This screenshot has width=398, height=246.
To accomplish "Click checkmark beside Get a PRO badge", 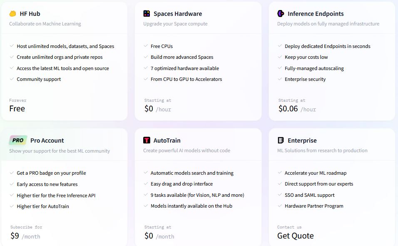I will (x=12, y=173).
